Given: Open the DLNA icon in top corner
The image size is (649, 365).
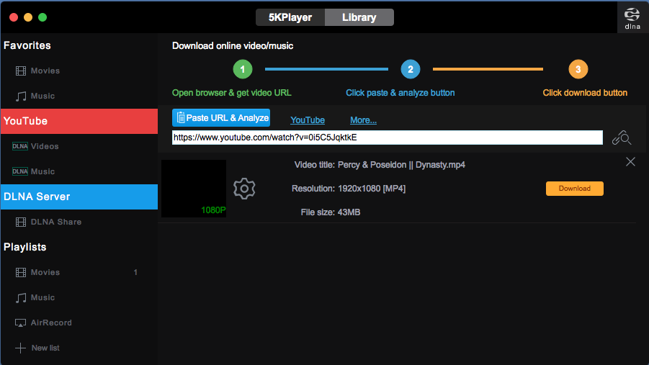Looking at the screenshot, I should [x=632, y=18].
